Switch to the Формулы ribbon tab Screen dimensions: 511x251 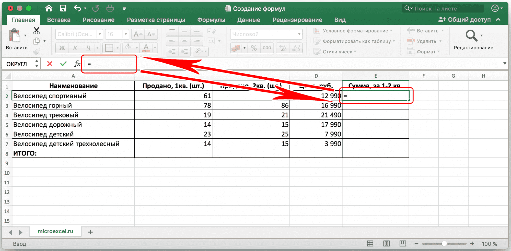coord(211,20)
